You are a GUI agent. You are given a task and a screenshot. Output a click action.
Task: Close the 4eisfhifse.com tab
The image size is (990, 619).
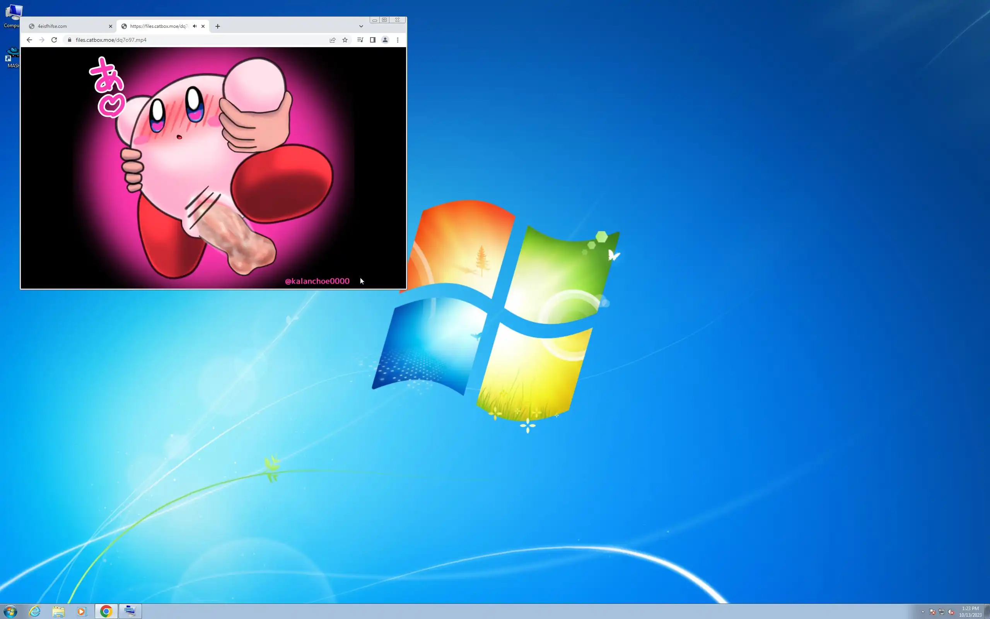(111, 26)
